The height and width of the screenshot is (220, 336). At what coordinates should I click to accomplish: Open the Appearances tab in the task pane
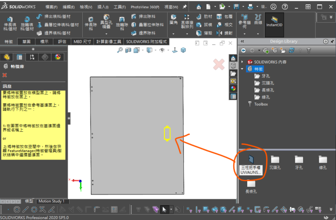tap(233, 88)
